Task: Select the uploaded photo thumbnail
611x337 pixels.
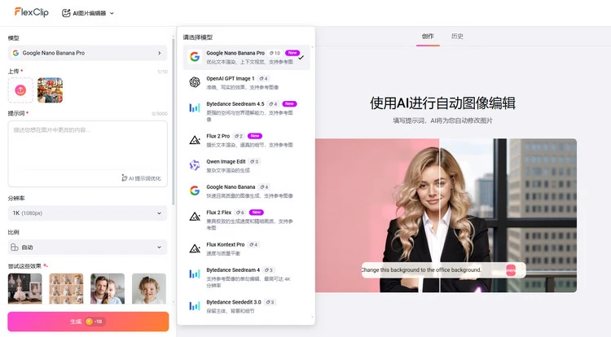Action: click(x=50, y=90)
